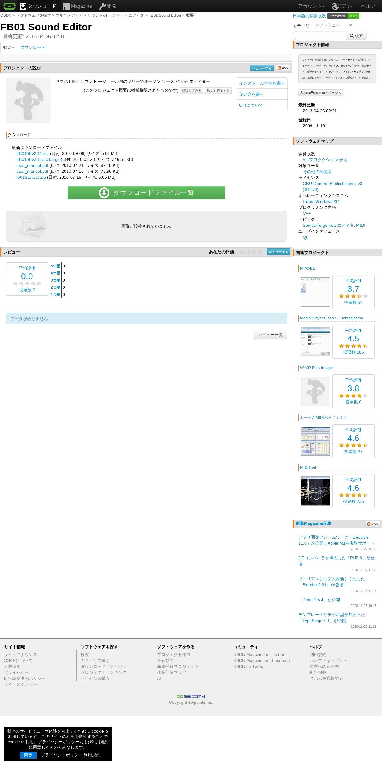This screenshot has width=382, height=765.
Task: Rate with the first star in あなたの評価
Action: [237, 252]
